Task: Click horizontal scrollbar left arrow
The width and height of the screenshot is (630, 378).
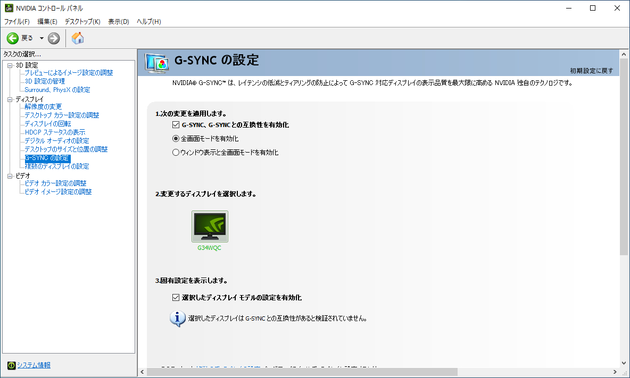Action: point(142,372)
